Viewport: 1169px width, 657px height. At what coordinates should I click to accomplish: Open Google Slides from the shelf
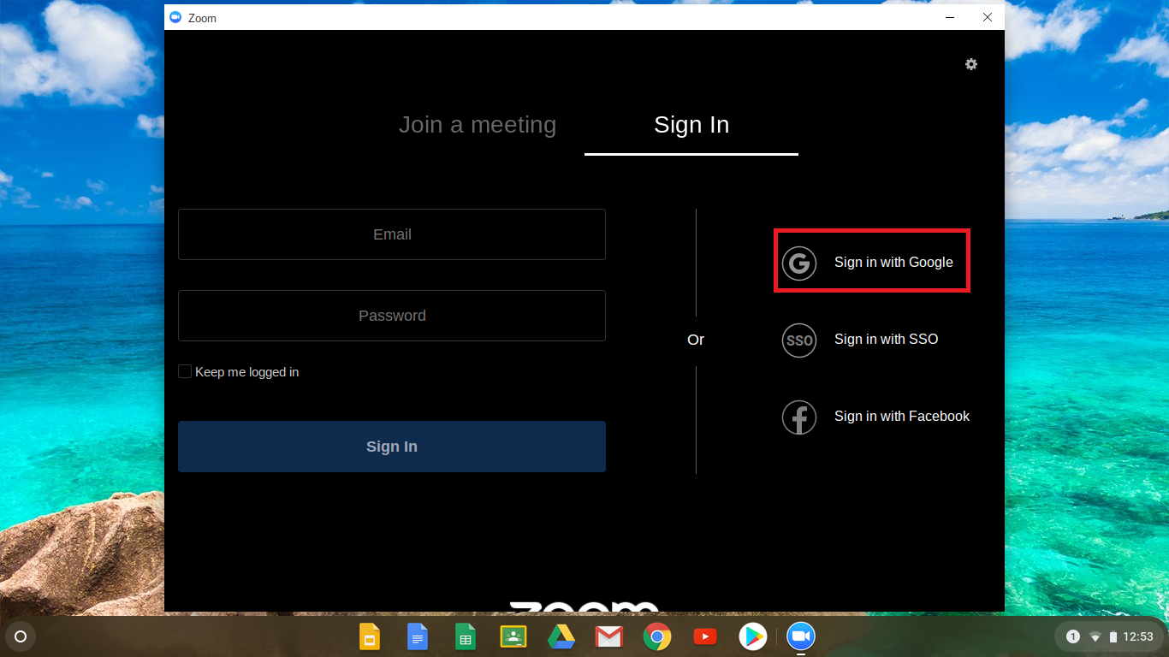pos(370,636)
